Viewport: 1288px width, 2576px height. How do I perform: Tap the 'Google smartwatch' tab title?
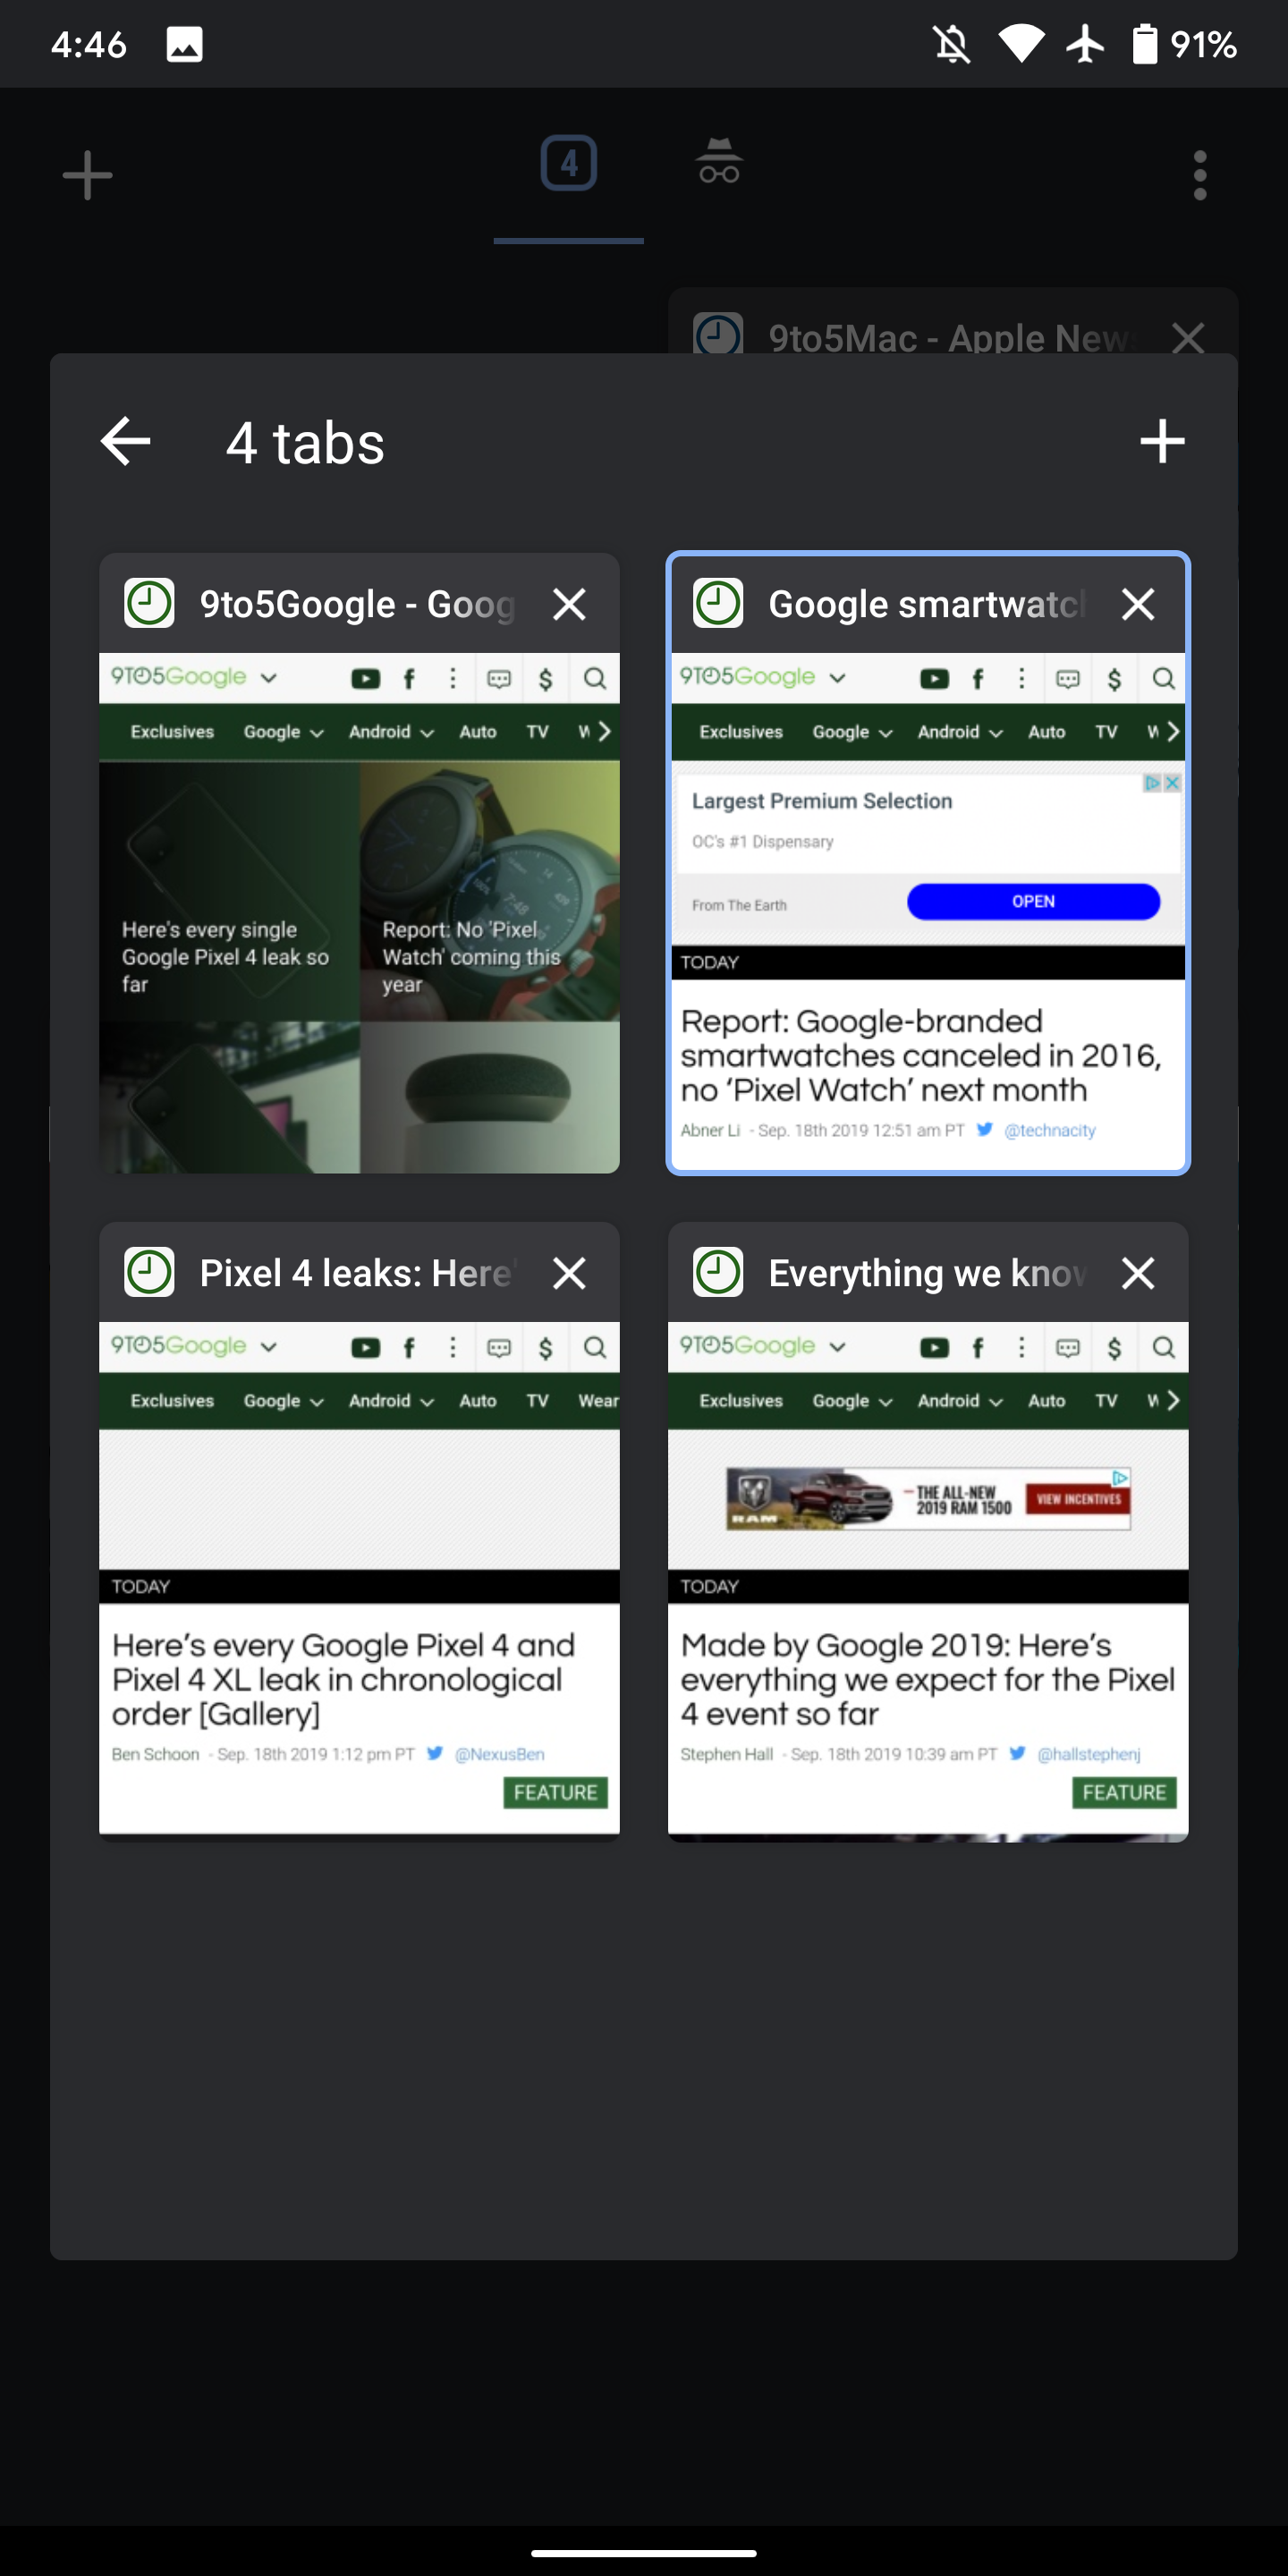coord(927,604)
